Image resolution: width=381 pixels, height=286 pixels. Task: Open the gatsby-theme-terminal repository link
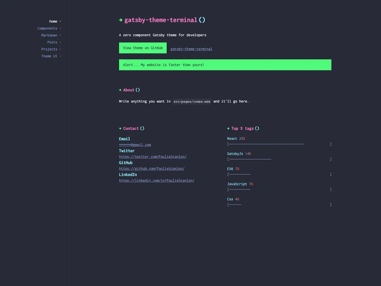pos(191,49)
